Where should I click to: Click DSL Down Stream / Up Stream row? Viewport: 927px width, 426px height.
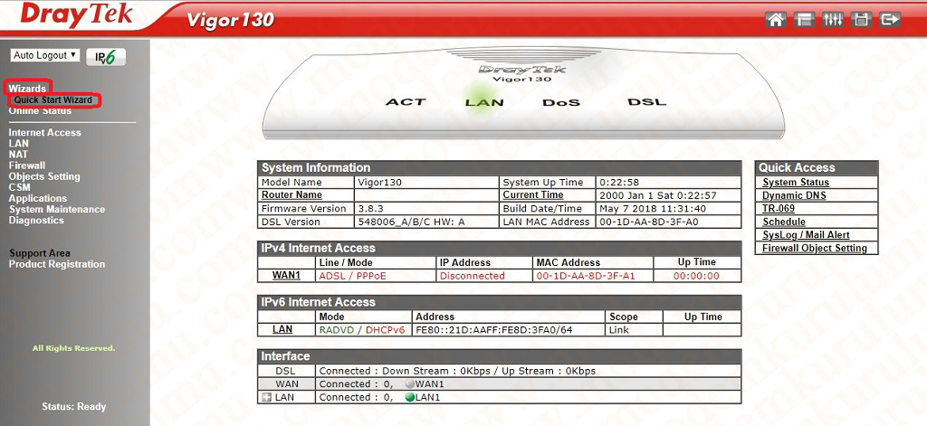(500, 371)
